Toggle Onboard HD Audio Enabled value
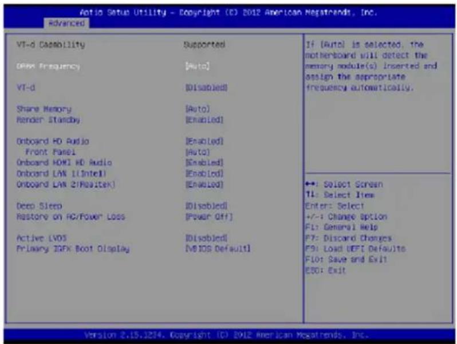Screen dimensions: 457x344 (204, 141)
